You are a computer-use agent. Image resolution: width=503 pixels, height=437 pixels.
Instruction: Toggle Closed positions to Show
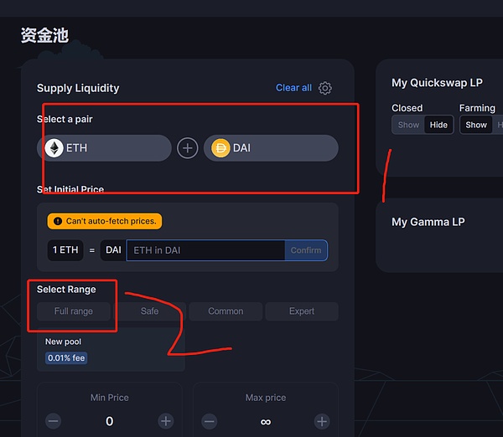(x=408, y=125)
